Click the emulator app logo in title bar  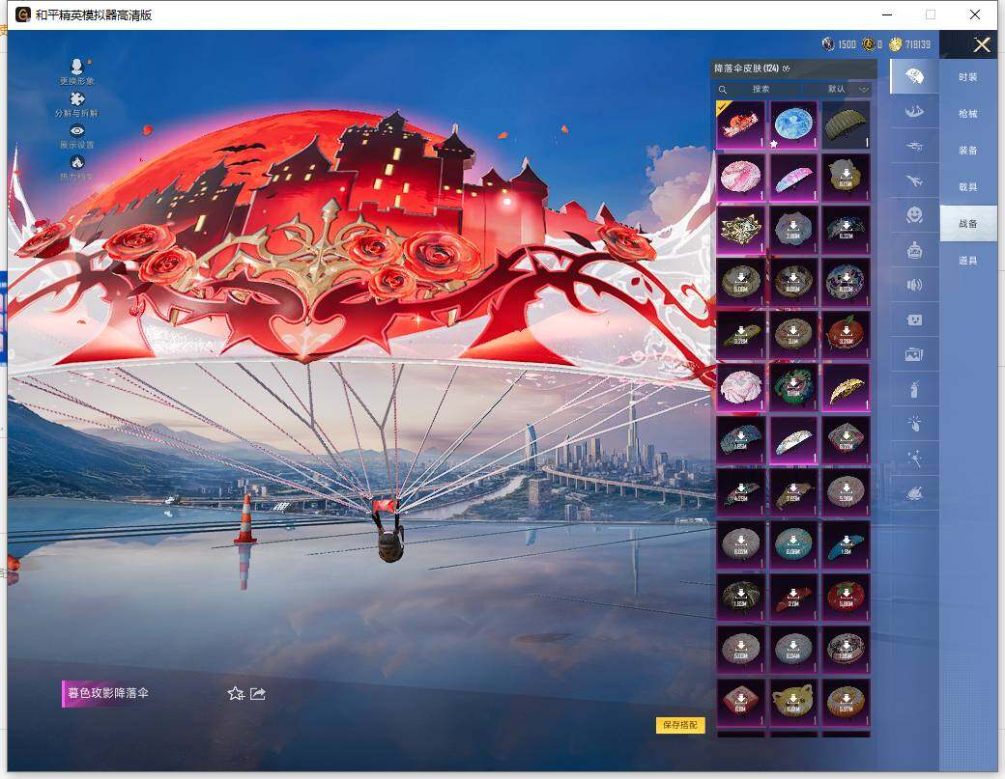click(23, 14)
